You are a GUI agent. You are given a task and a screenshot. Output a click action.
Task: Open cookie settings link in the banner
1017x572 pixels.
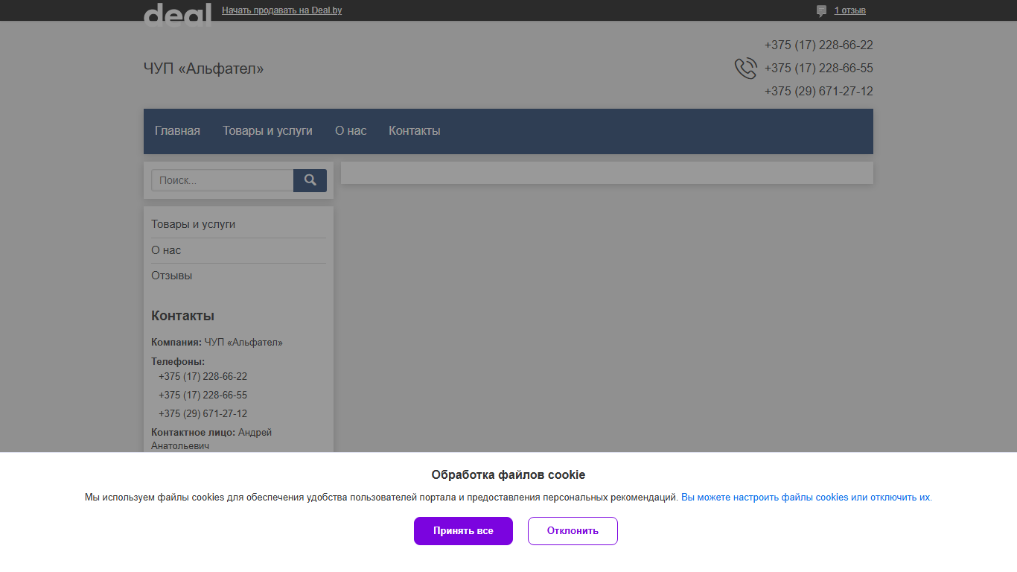[x=806, y=497]
